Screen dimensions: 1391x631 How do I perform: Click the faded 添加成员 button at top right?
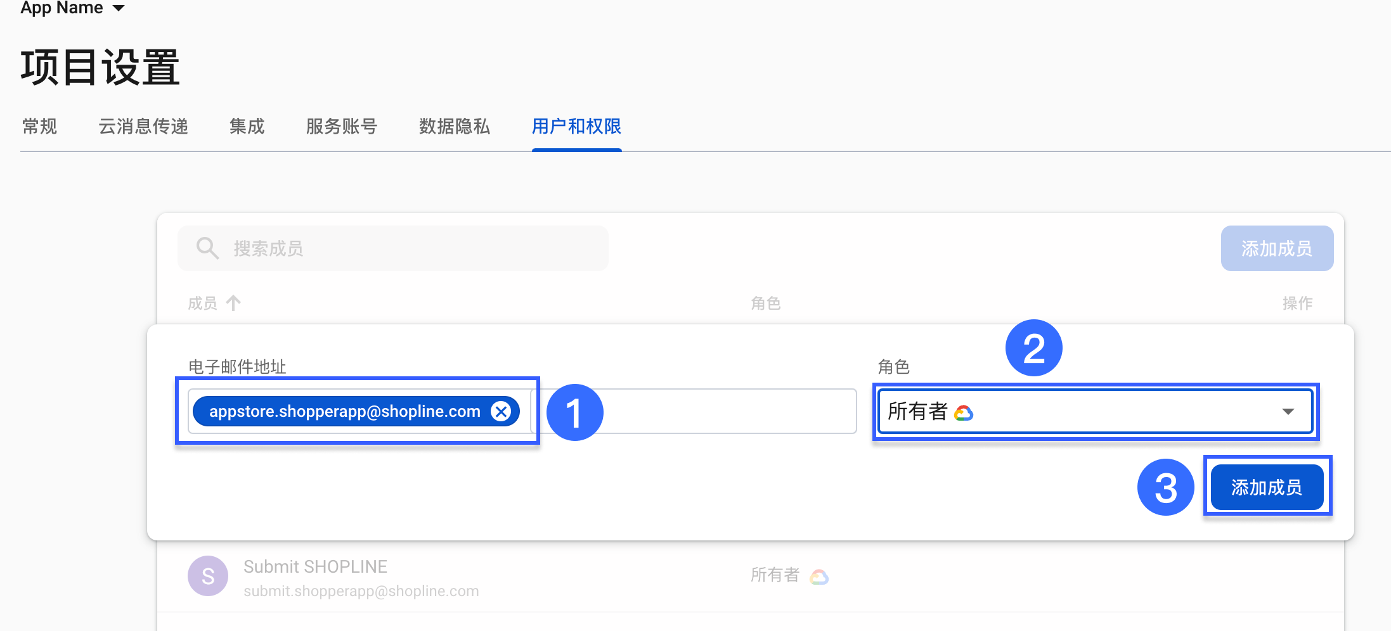1277,248
